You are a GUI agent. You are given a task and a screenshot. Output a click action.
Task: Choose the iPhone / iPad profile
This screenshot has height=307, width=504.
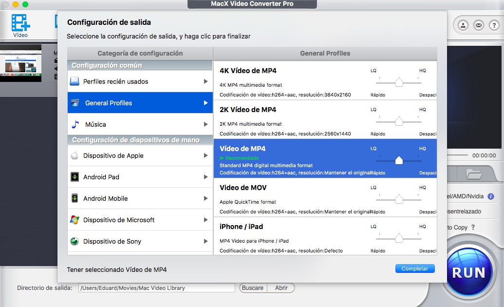[325, 236]
